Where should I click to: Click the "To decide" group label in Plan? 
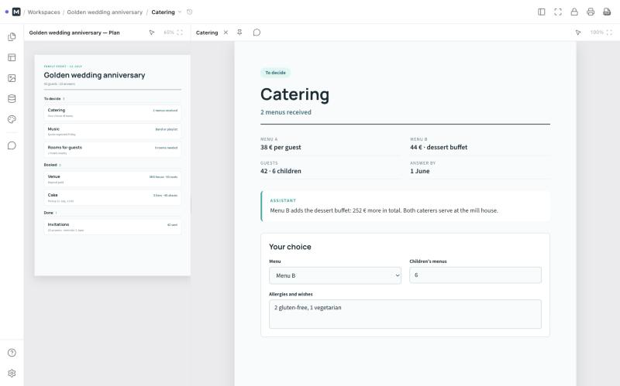tap(52, 99)
